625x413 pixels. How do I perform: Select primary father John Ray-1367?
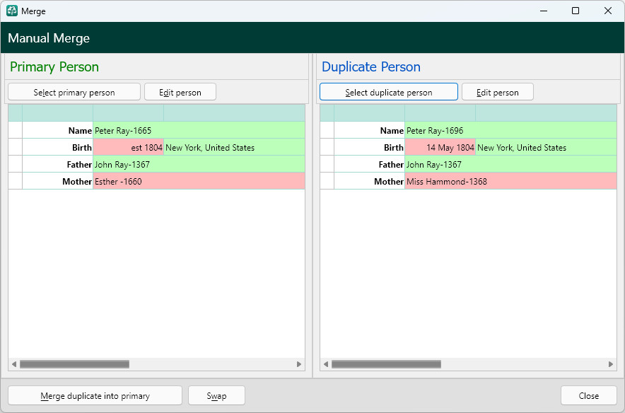(x=199, y=164)
